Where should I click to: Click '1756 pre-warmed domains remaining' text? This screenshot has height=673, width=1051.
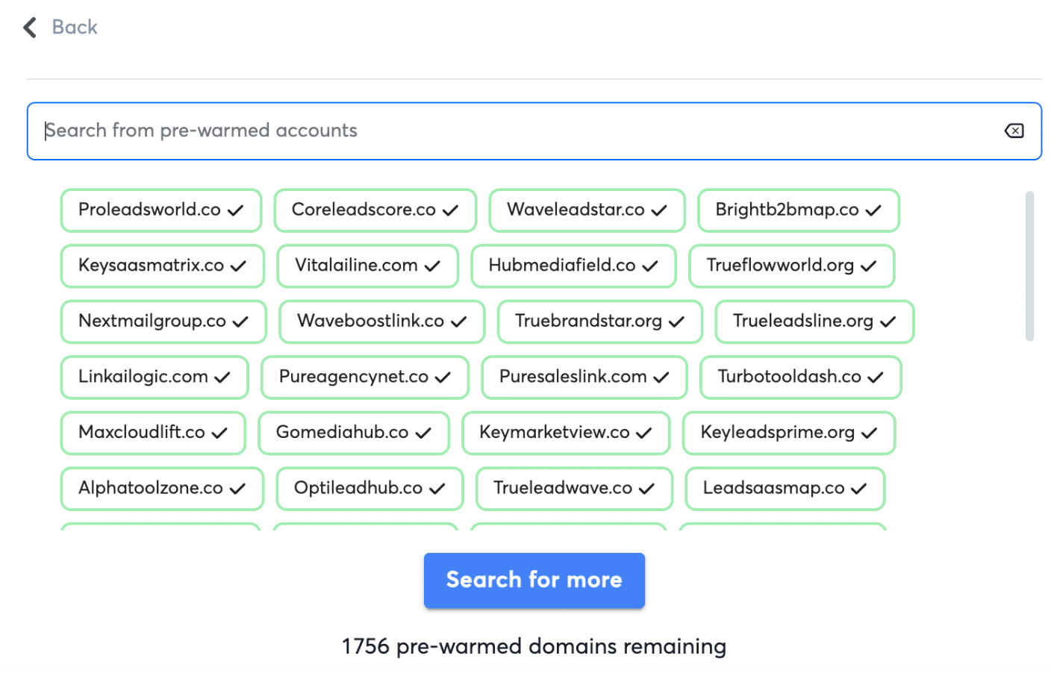534,646
